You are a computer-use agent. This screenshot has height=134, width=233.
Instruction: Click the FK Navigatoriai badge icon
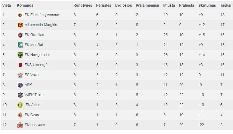click(20, 55)
